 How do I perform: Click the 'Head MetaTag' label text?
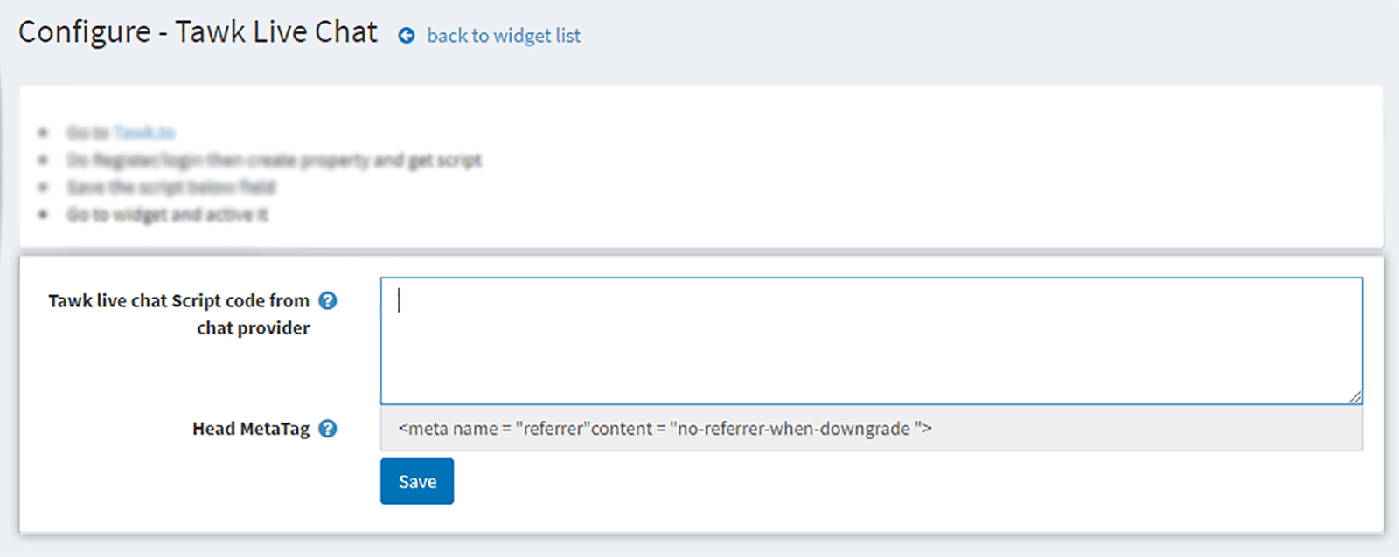(251, 429)
